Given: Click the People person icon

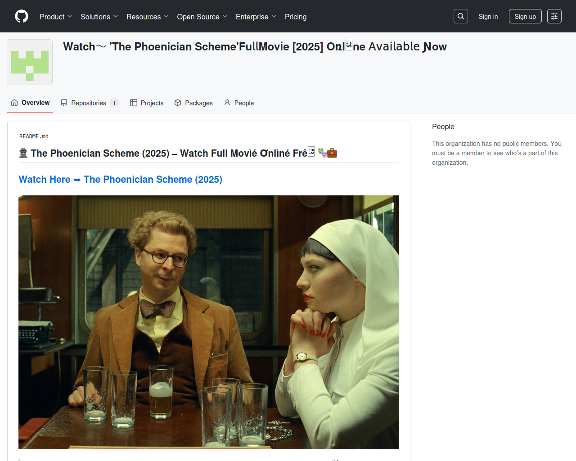Looking at the screenshot, I should pyautogui.click(x=227, y=103).
